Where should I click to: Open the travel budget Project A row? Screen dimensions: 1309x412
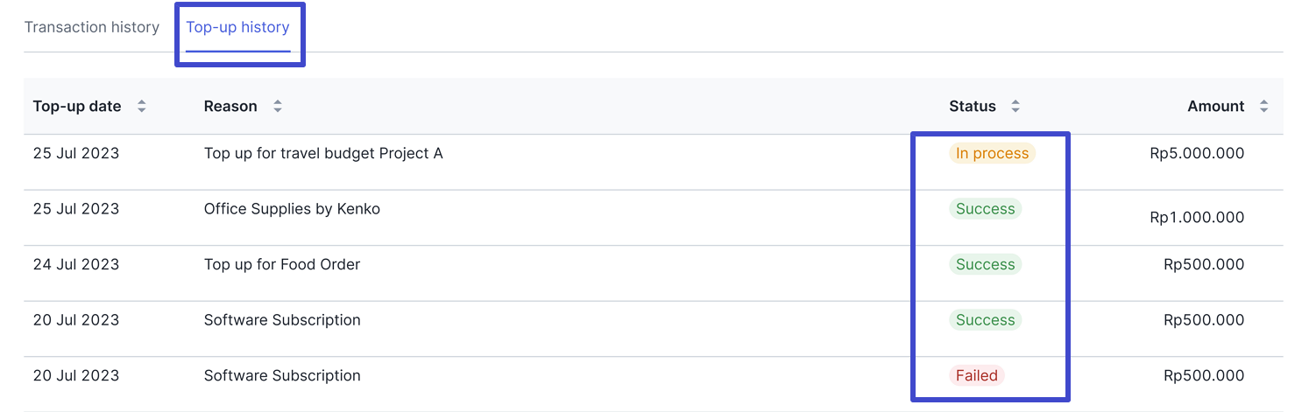654,162
